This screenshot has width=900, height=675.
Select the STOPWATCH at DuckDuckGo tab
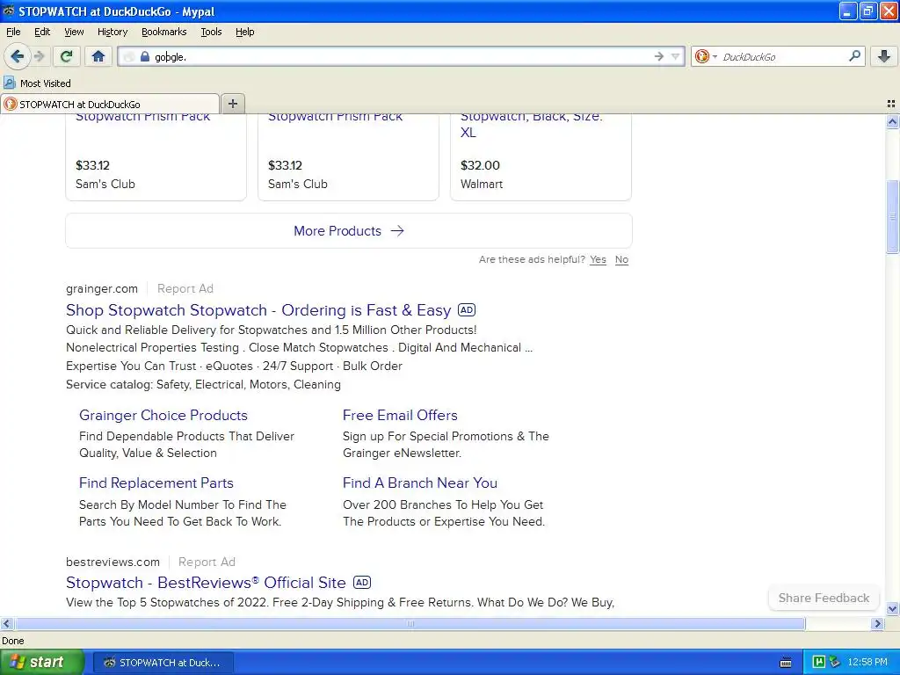(x=110, y=104)
